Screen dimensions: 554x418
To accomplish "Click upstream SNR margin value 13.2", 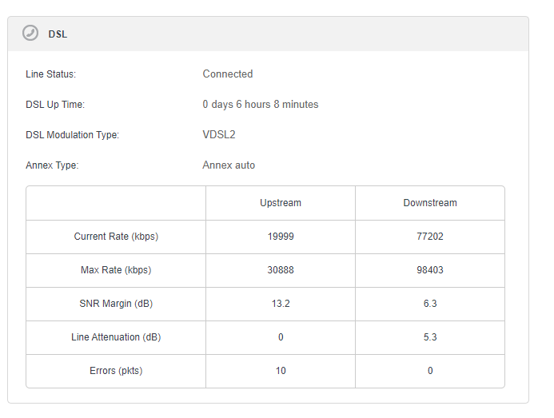I will 281,304.
